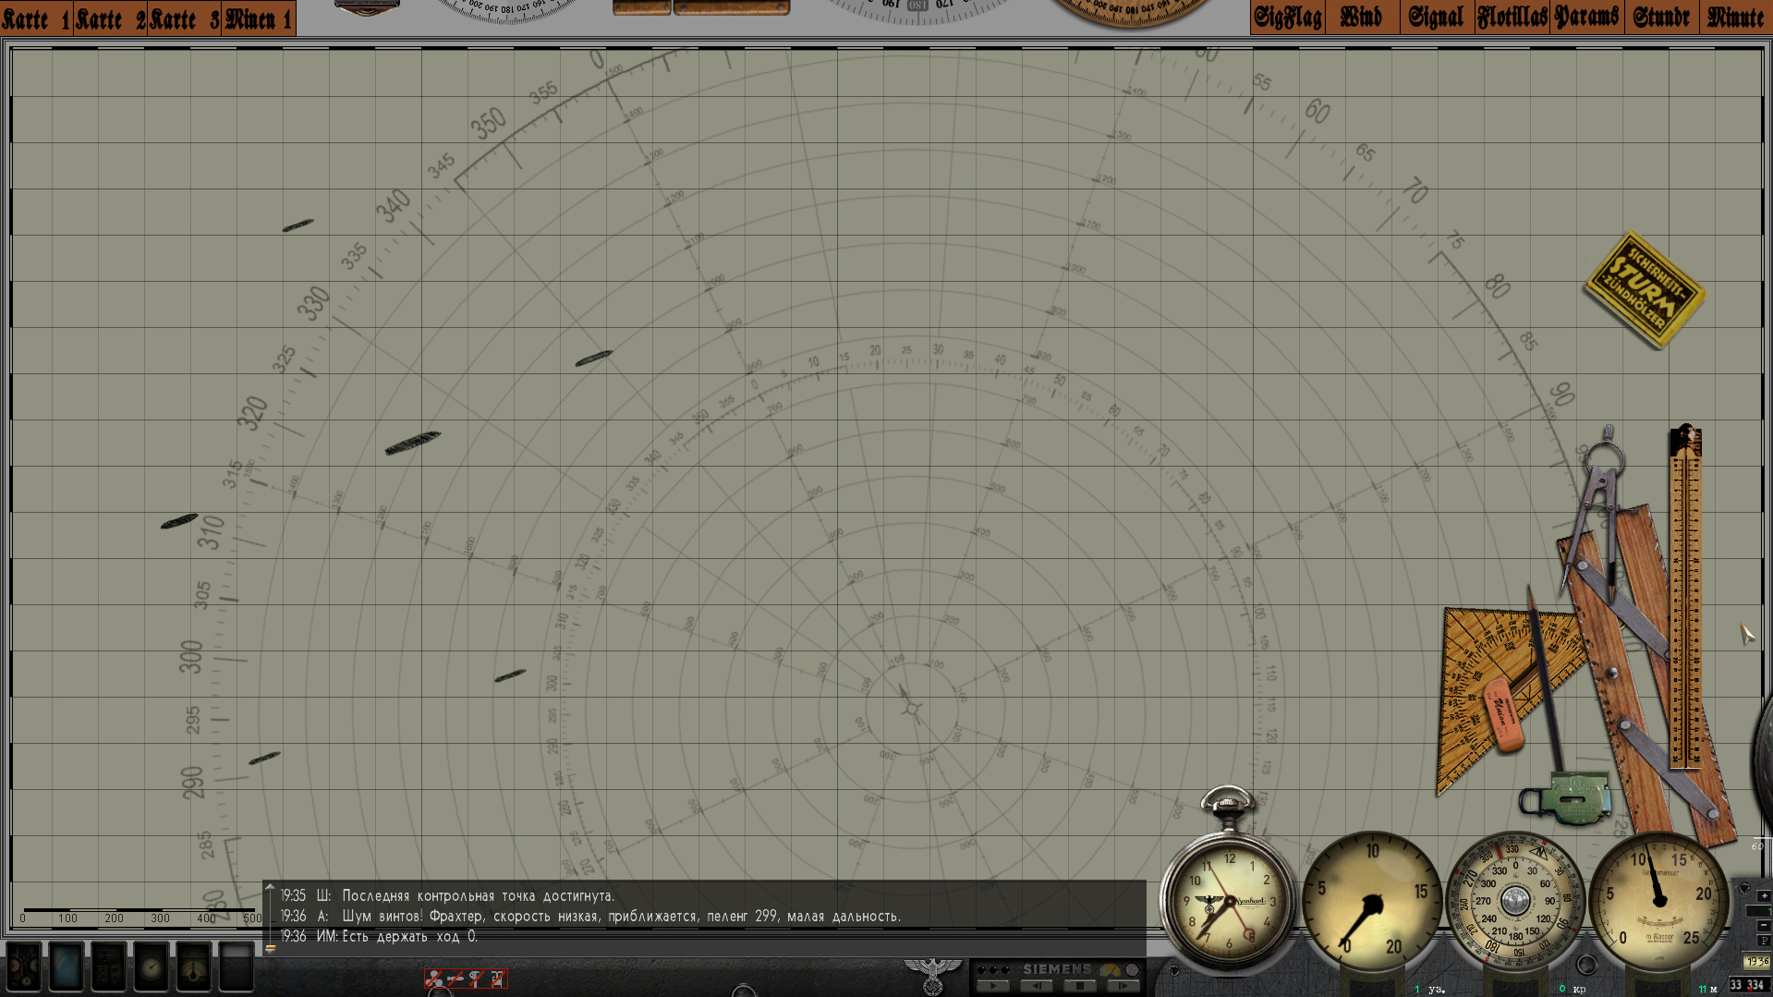
Task: Open the single gauge station panel
Action: (x=152, y=967)
